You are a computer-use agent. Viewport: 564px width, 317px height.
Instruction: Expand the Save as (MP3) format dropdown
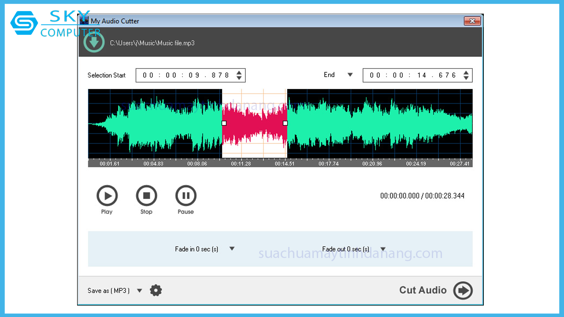(x=140, y=290)
